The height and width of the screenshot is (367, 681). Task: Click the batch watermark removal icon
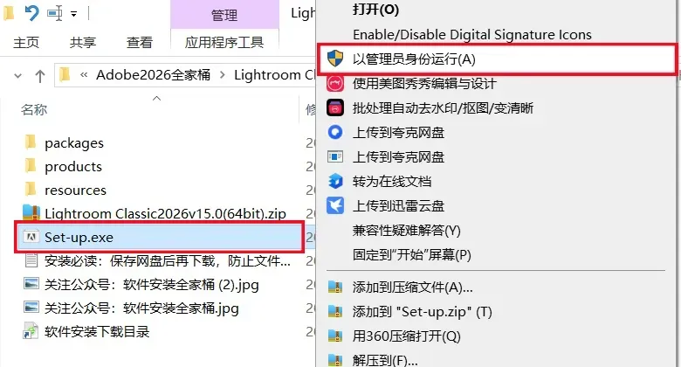(x=335, y=107)
